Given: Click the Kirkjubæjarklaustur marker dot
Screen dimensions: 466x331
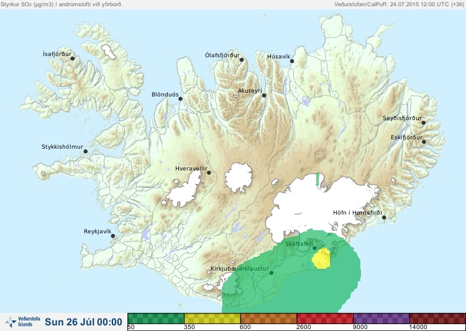Looking at the screenshot, I should 271,273.
